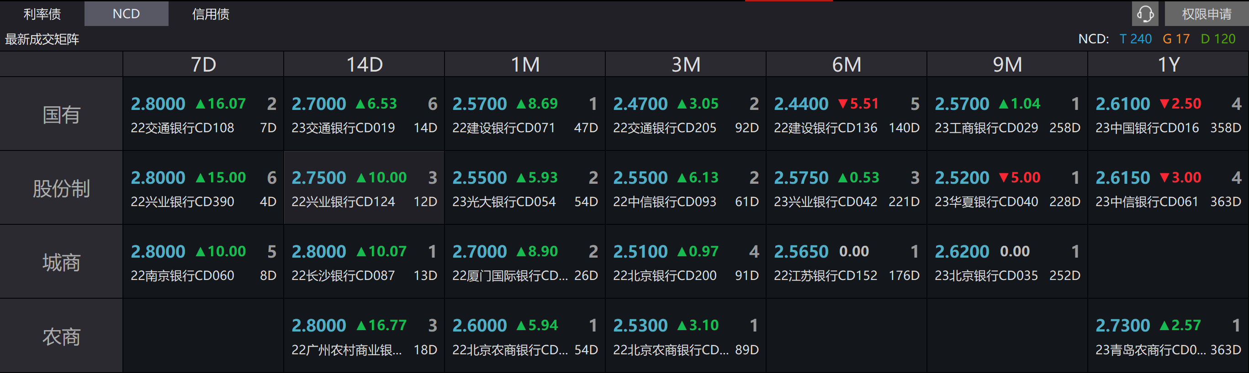Click T 240 count in NCD summary
Viewport: 1249px width, 373px height.
pos(1135,39)
